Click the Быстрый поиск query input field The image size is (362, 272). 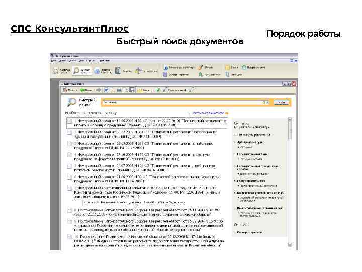pos(182,102)
